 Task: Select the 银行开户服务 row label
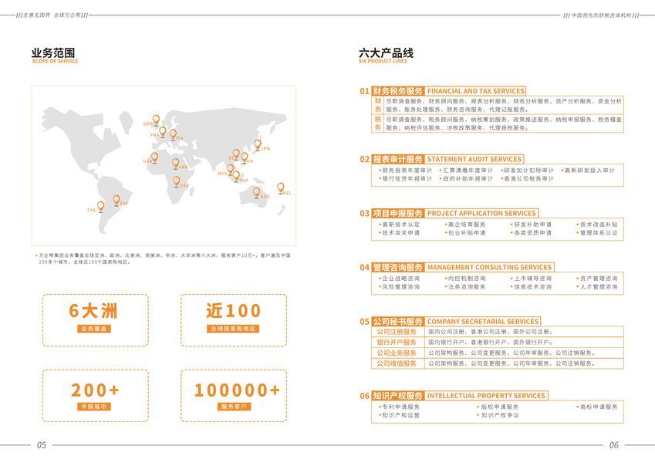397,343
